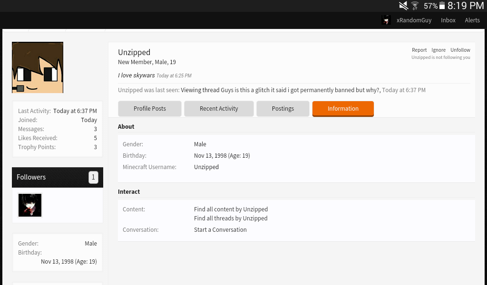Viewport: 487px width, 285px height.
Task: Unfollow the user Unzipped
Action: pos(460,50)
